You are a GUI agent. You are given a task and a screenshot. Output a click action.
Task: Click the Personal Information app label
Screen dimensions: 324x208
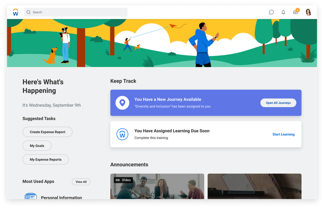(61, 197)
